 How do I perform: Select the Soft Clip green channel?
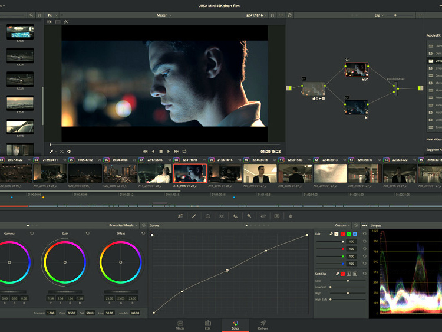[x=349, y=274]
